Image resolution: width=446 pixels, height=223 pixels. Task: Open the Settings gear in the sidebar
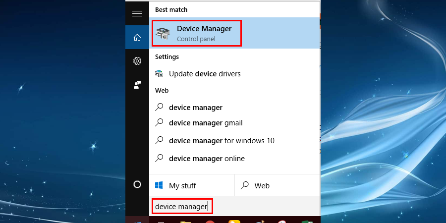pos(137,61)
